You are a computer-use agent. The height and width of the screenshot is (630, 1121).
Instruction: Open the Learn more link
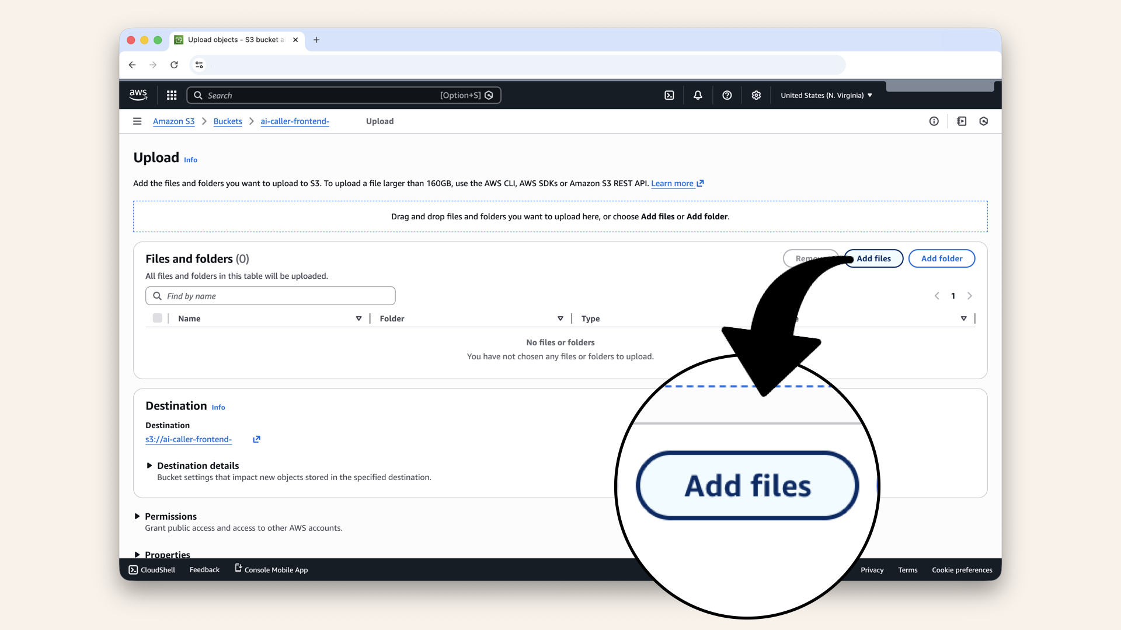[x=672, y=183]
